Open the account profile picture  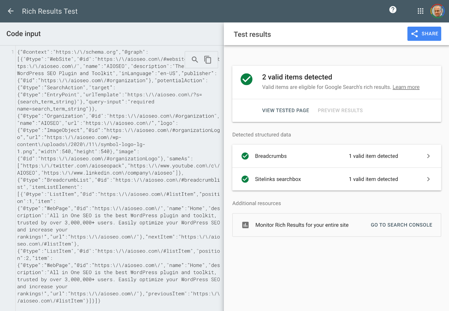(437, 11)
